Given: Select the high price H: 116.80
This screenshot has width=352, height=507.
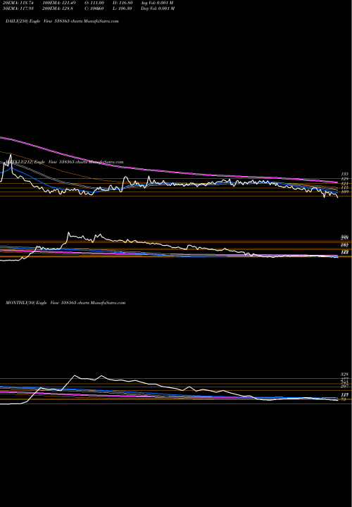Looking at the screenshot, I should tap(122, 3).
